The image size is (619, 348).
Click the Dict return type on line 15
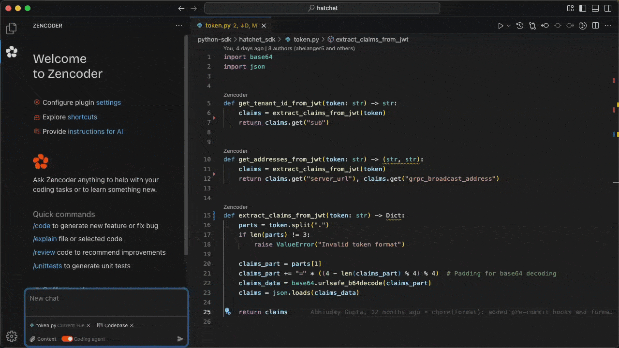click(x=394, y=216)
